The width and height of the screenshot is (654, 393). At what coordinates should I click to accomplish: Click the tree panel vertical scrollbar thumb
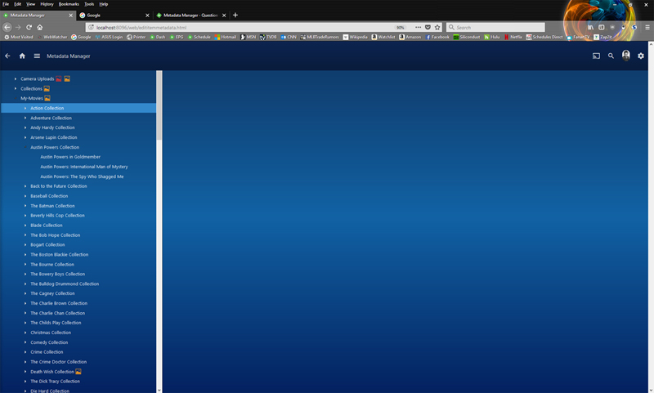coord(159,105)
